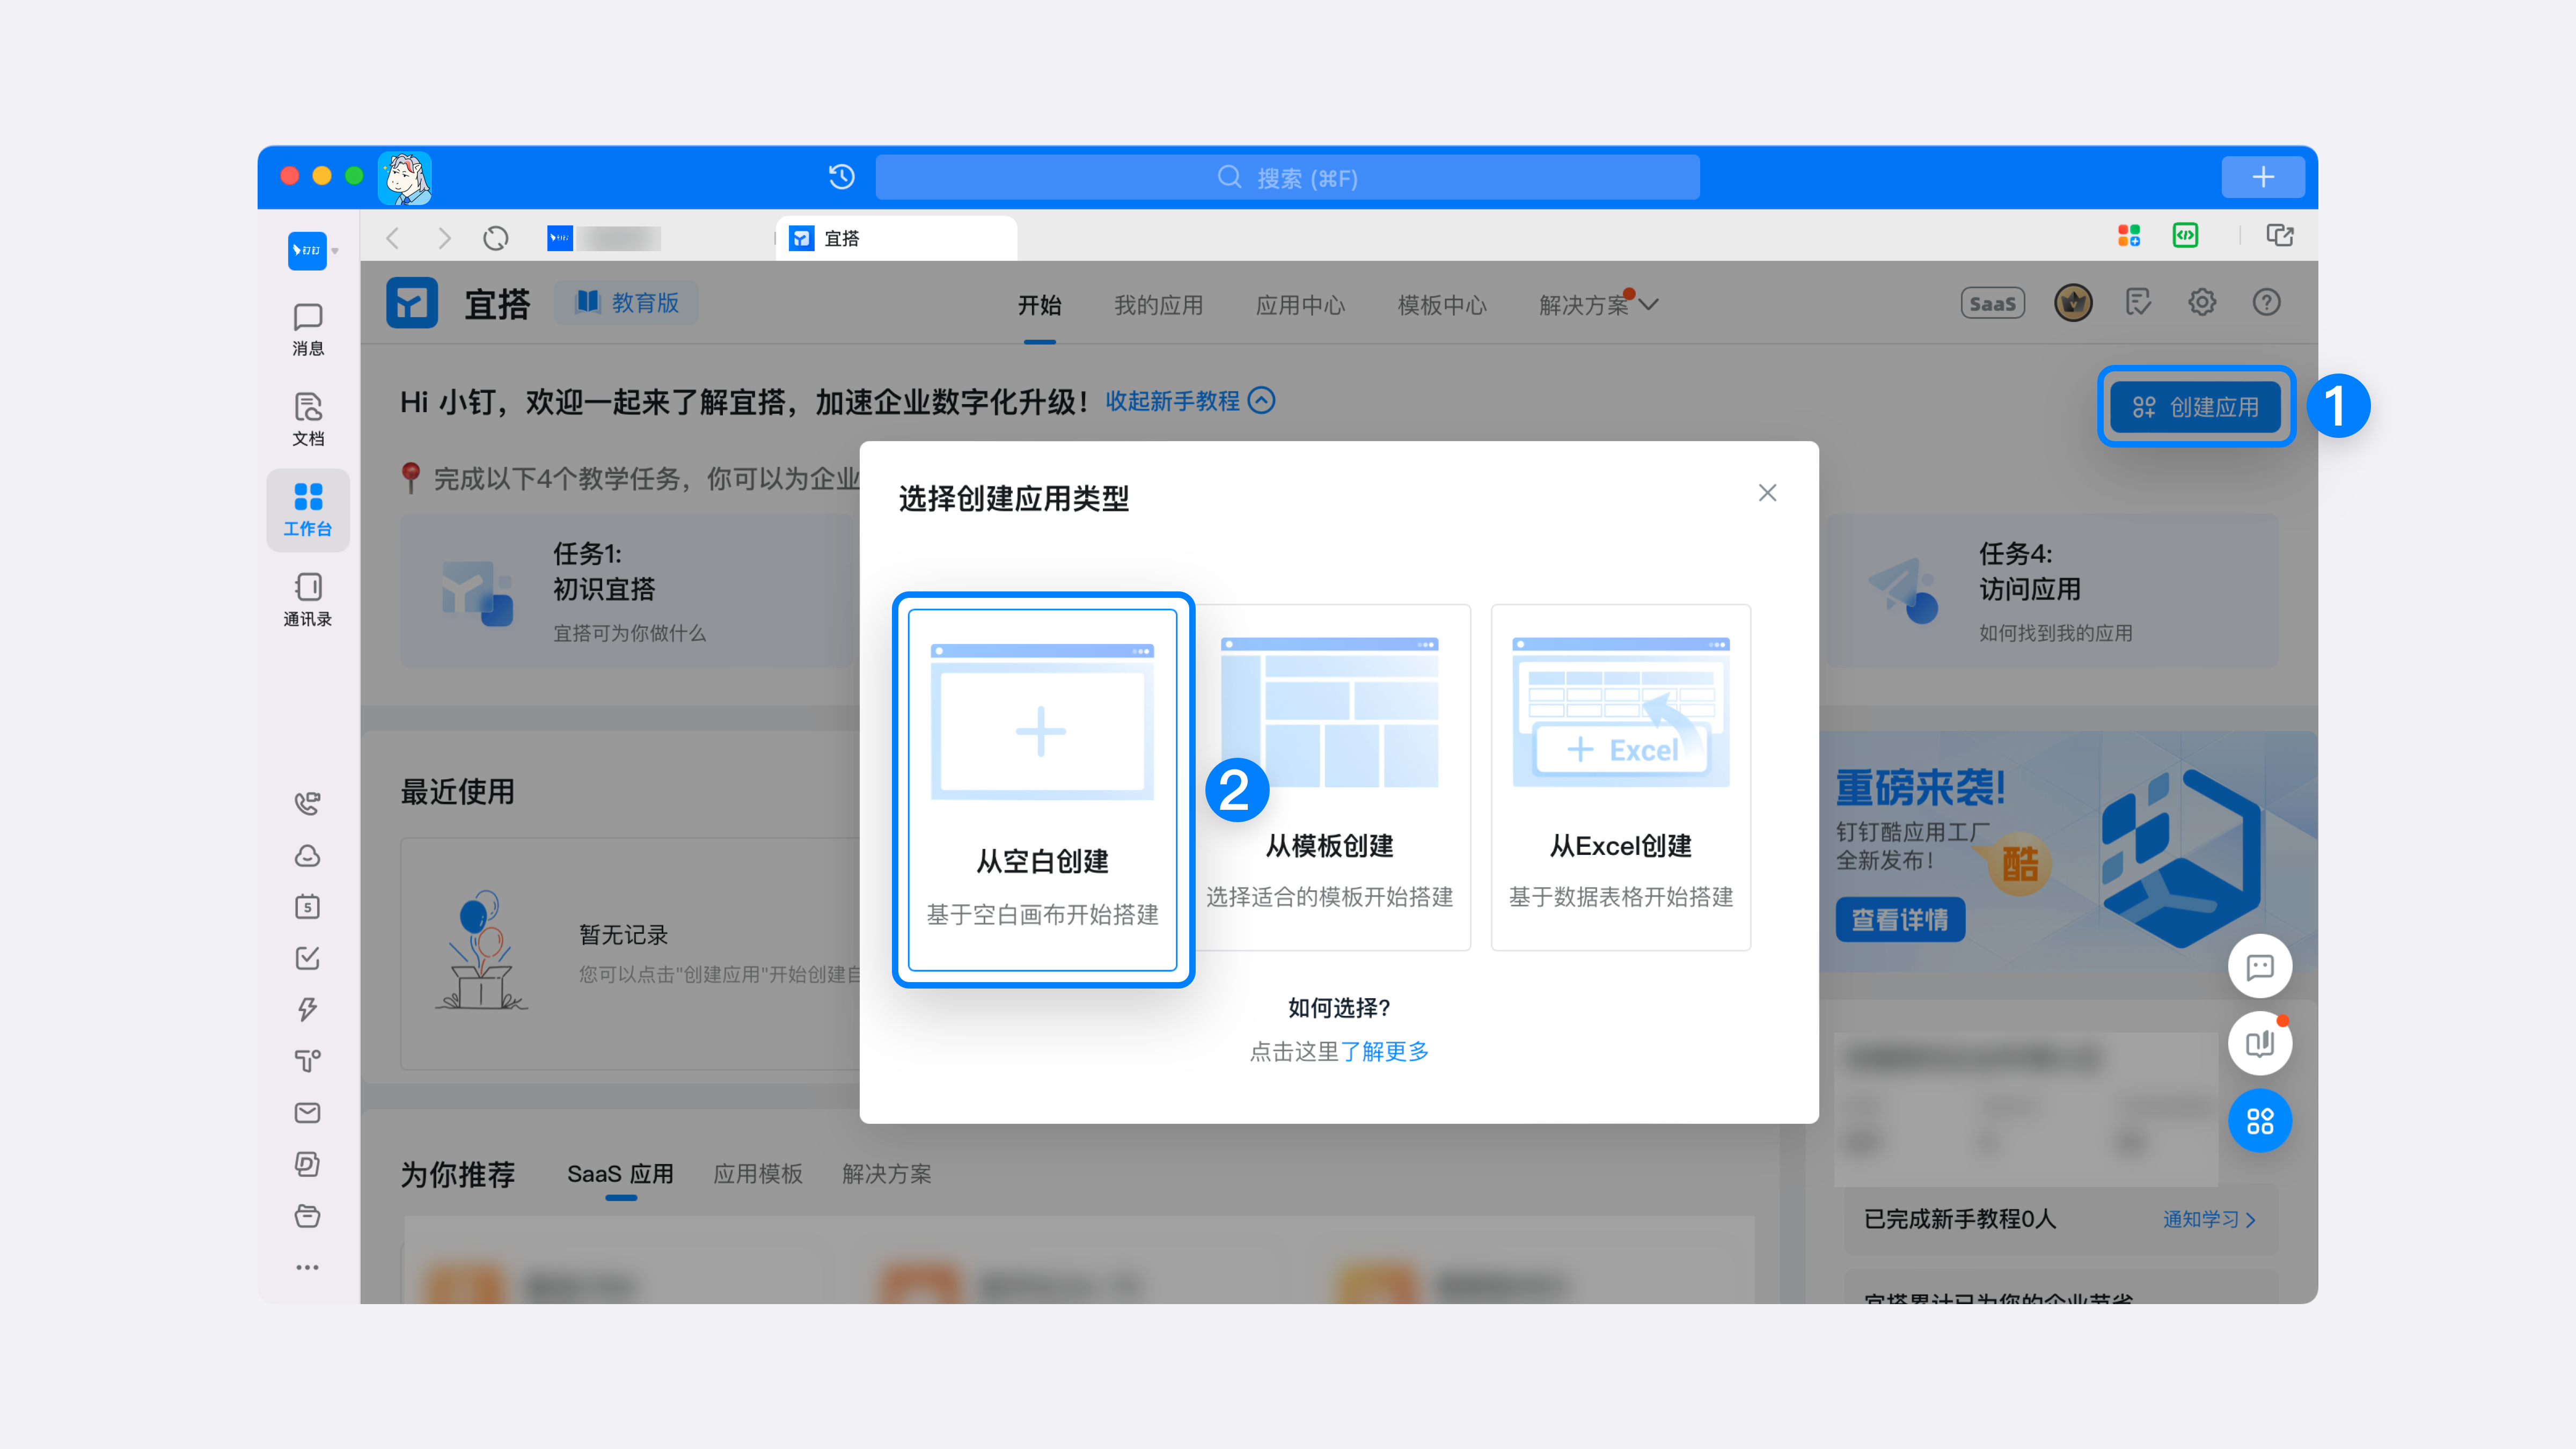Image resolution: width=2576 pixels, height=1449 pixels.
Task: Select the SaaS 应用 recommendation tab
Action: pos(621,1174)
